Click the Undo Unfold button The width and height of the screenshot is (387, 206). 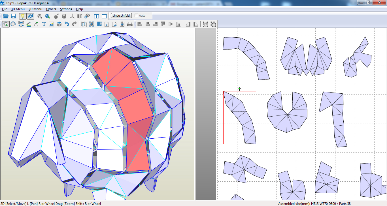tap(121, 16)
